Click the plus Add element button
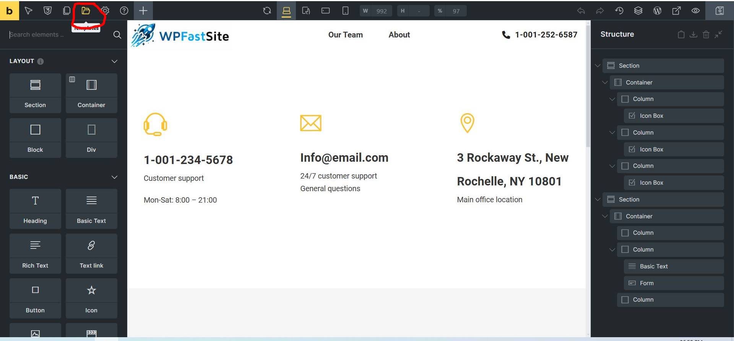The image size is (734, 341). (143, 11)
